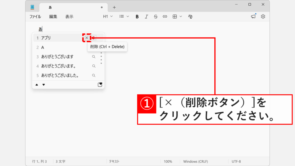This screenshot has width=295, height=166.
Task: Maximize the Notepad window
Action: [x=250, y=4]
